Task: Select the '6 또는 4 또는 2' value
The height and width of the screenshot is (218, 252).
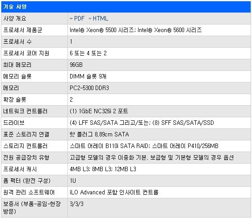Action: [88, 53]
